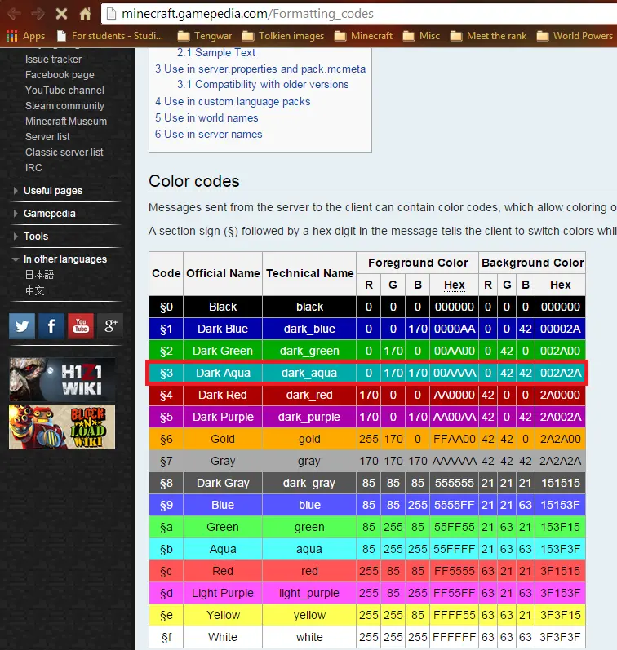
Task: Click the §1 Dark Blue code cell
Action: tap(166, 329)
